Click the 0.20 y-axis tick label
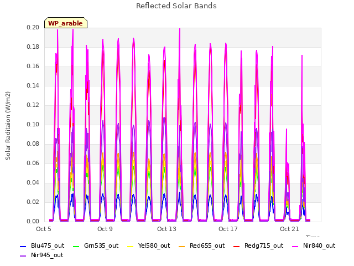The width and height of the screenshot is (354, 266). 33,27
